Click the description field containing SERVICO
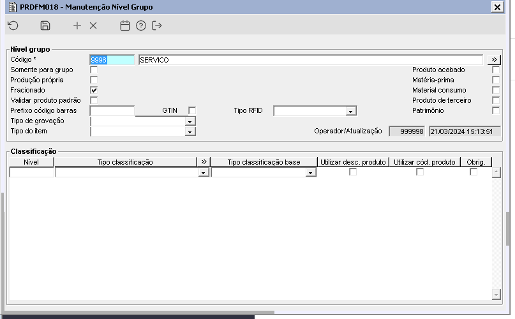This screenshot has height=319, width=515. [x=311, y=60]
